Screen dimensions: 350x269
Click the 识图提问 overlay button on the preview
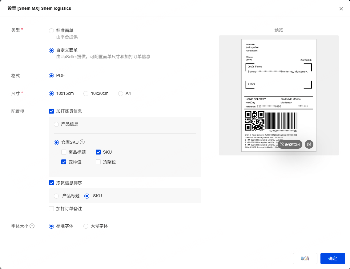pyautogui.click(x=290, y=144)
